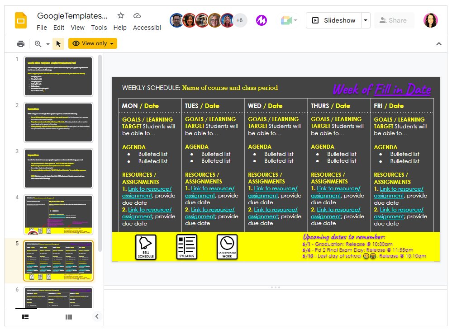Open the View only mode dropdown

coord(93,43)
